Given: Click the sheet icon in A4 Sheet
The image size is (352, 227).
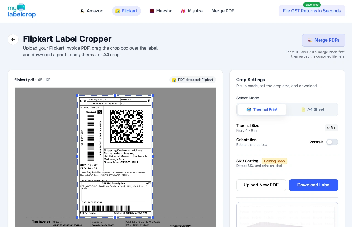Looking at the screenshot, I should (x=303, y=109).
